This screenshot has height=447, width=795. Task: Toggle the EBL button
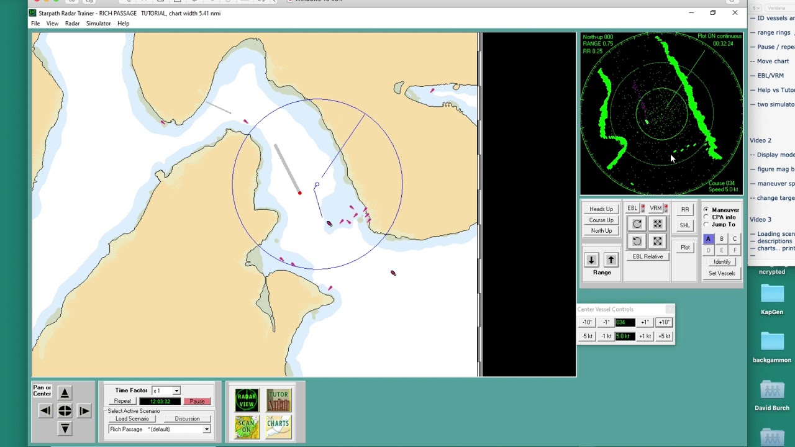[x=632, y=209]
